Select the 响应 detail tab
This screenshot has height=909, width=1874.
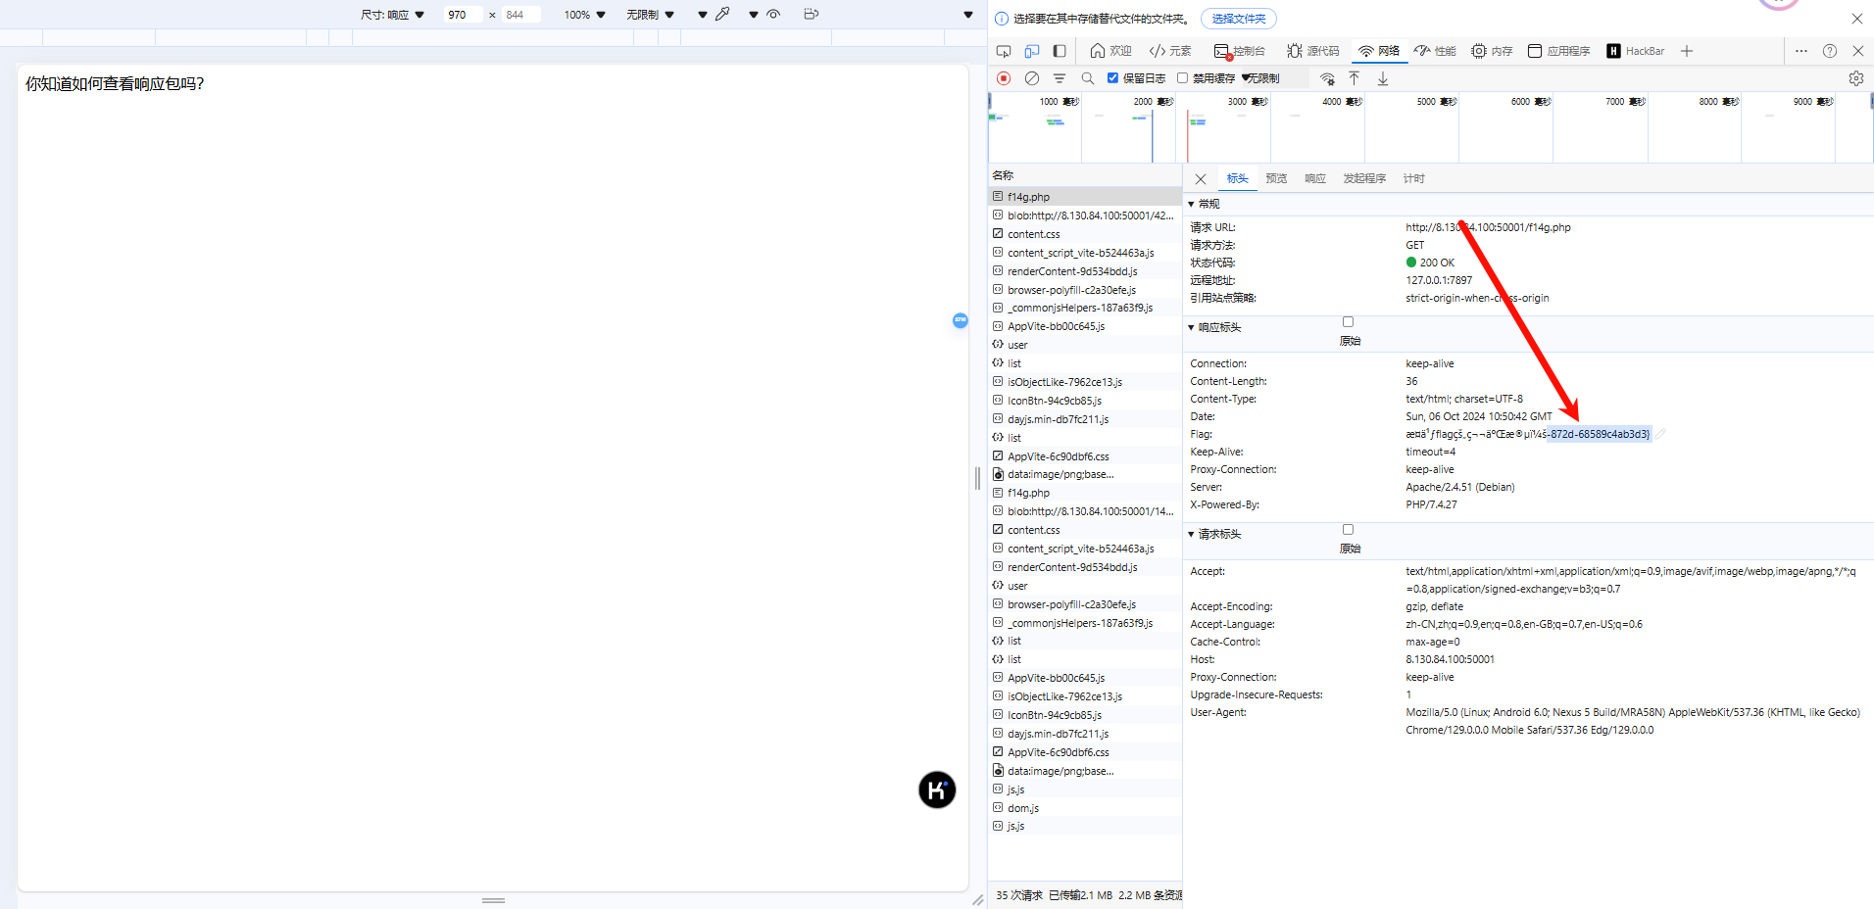1315,179
